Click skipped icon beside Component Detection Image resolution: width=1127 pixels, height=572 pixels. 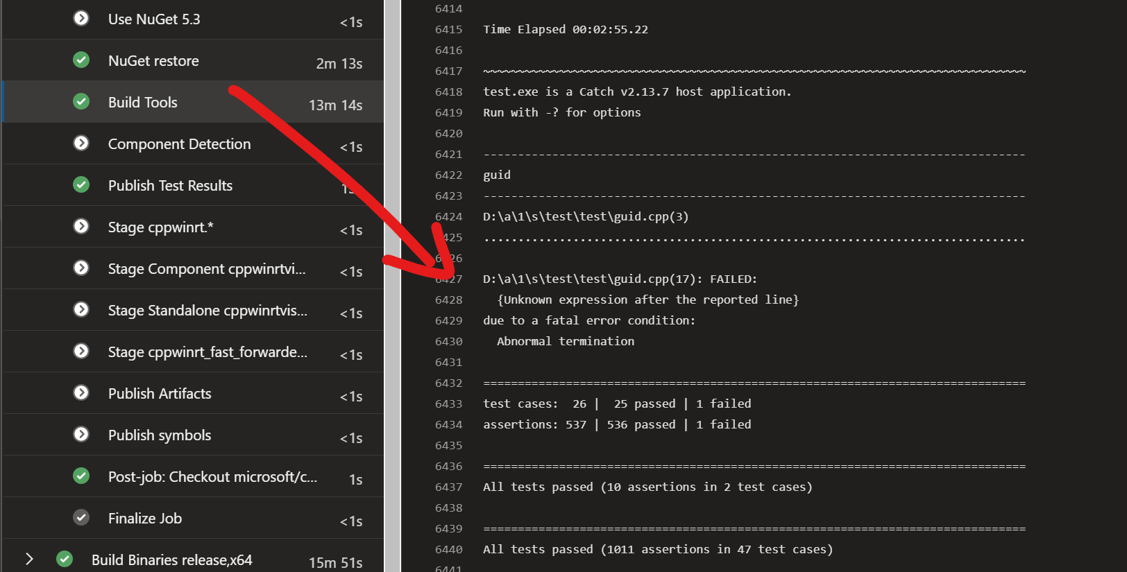tap(81, 143)
